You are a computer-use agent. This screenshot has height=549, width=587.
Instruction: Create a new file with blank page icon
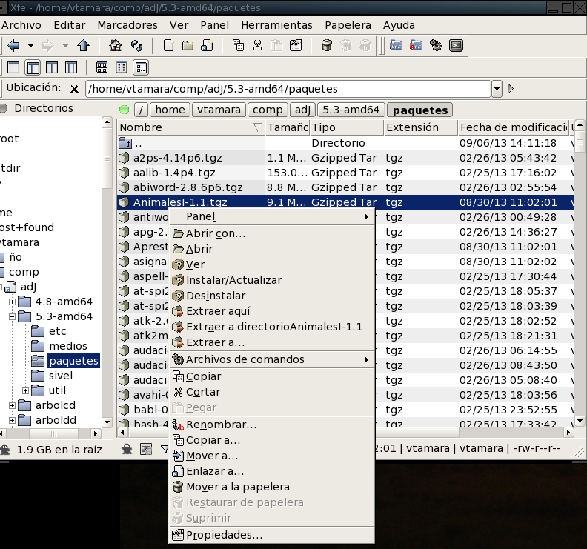click(x=168, y=46)
